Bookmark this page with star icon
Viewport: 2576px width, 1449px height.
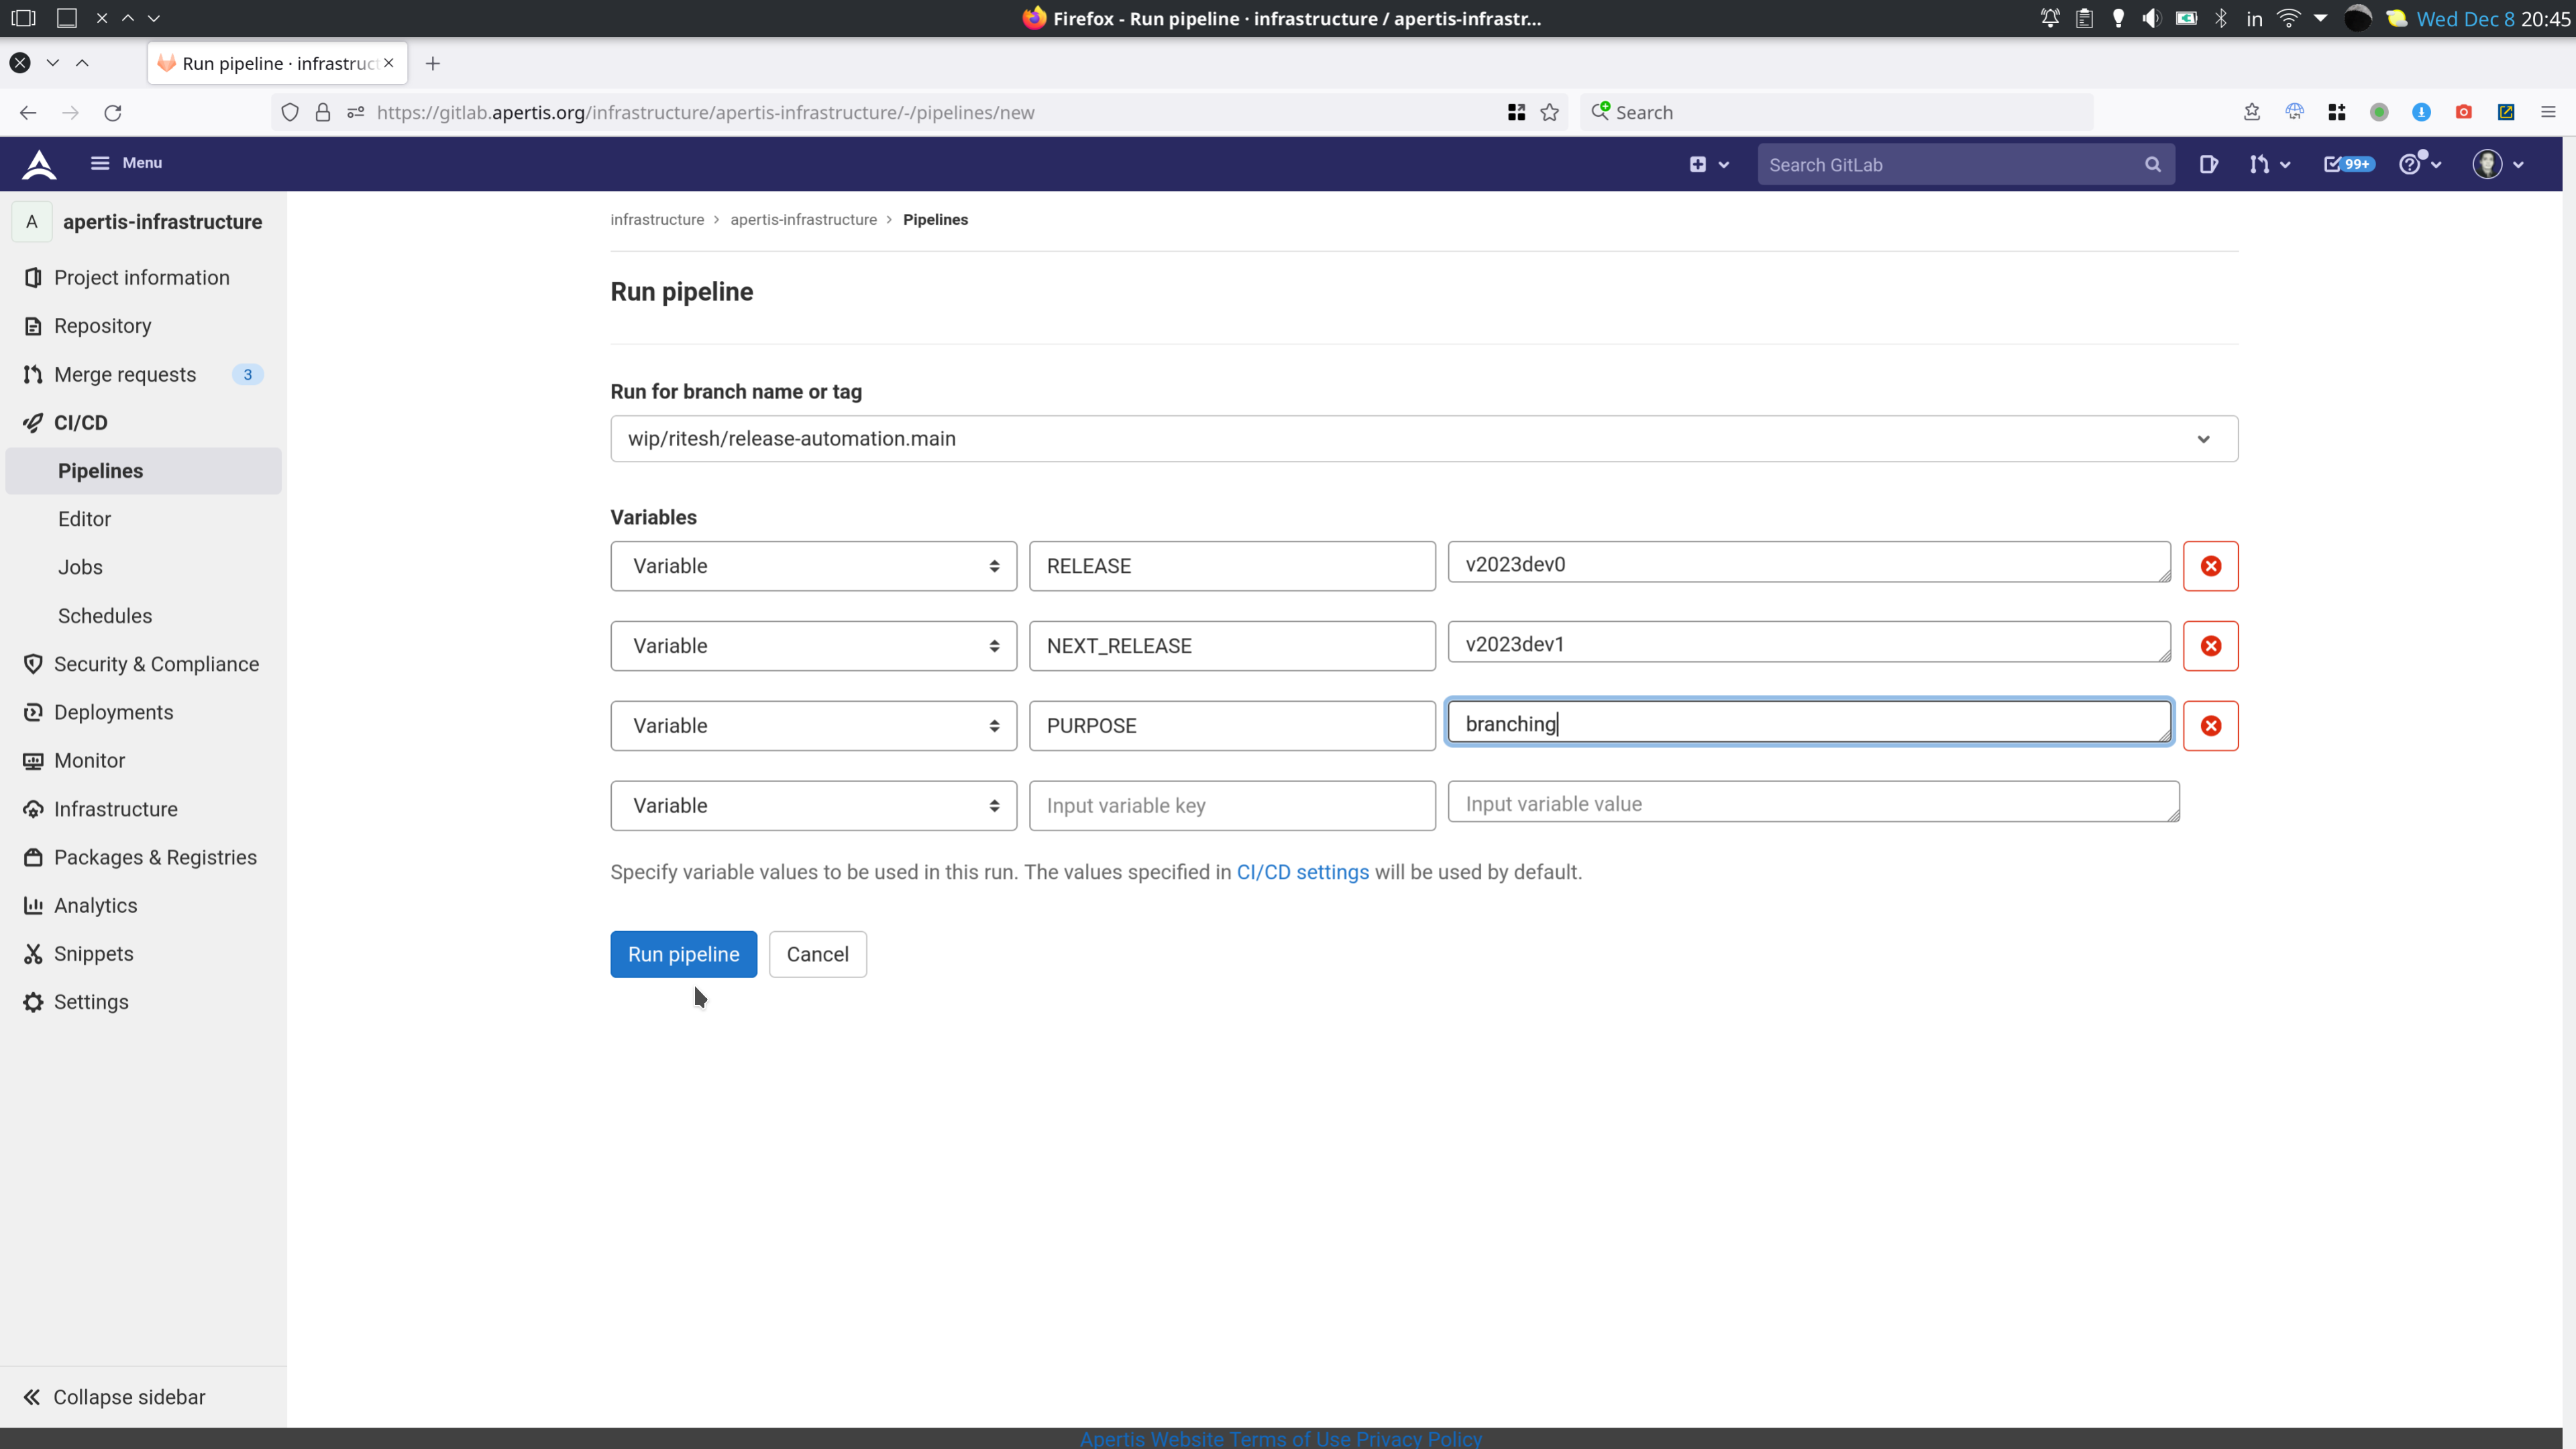pos(1549,113)
